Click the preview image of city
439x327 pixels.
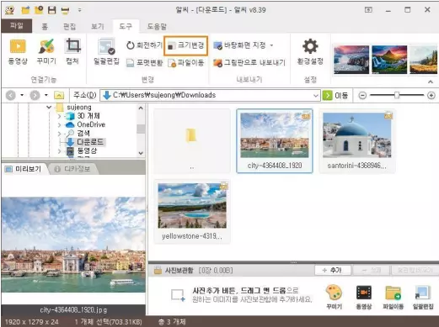coord(73,245)
